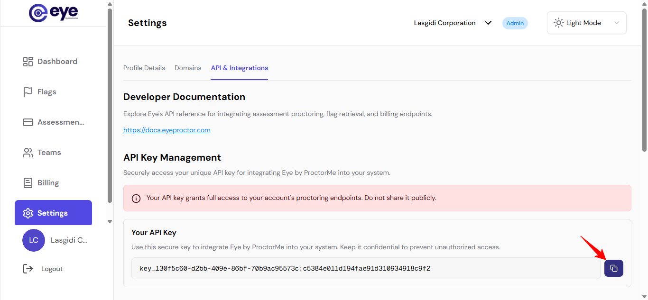Click inside the API key field

click(x=366, y=268)
